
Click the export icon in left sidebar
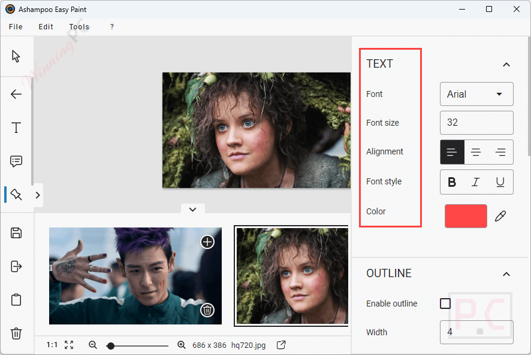click(16, 266)
